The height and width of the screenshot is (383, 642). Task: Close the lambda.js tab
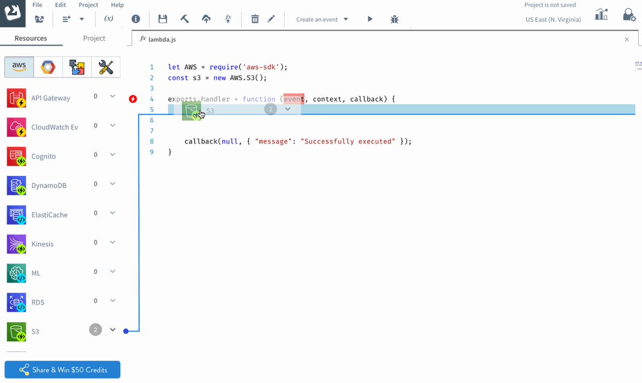[627, 40]
